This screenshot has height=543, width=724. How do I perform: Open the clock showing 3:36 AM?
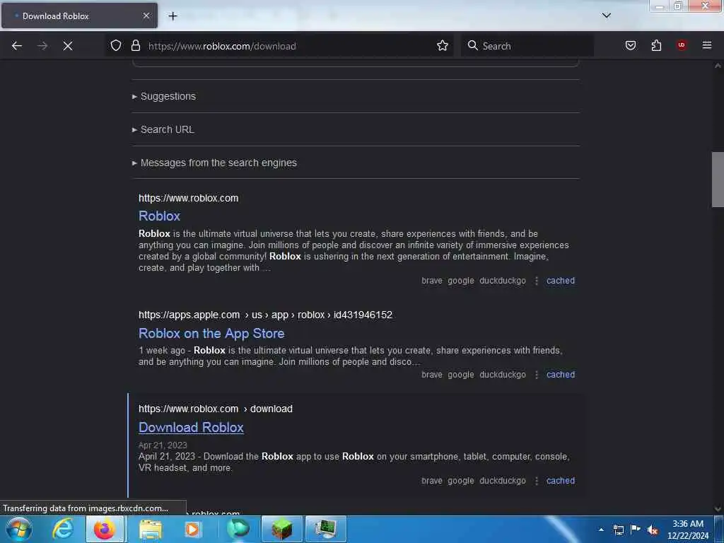pyautogui.click(x=688, y=530)
